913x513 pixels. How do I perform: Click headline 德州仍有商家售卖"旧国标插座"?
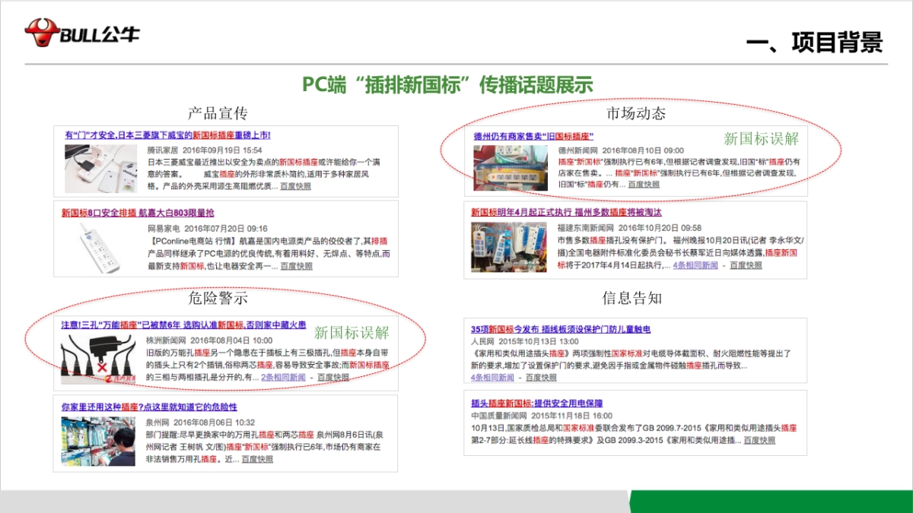[x=533, y=136]
